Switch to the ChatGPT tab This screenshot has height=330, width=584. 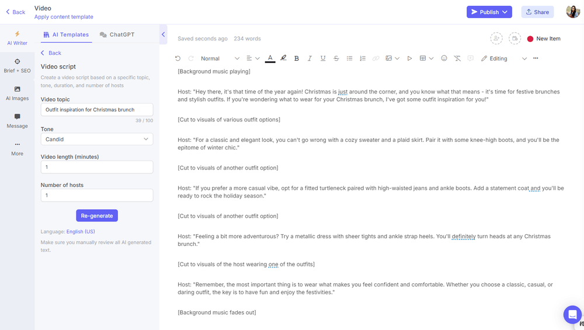(x=117, y=34)
